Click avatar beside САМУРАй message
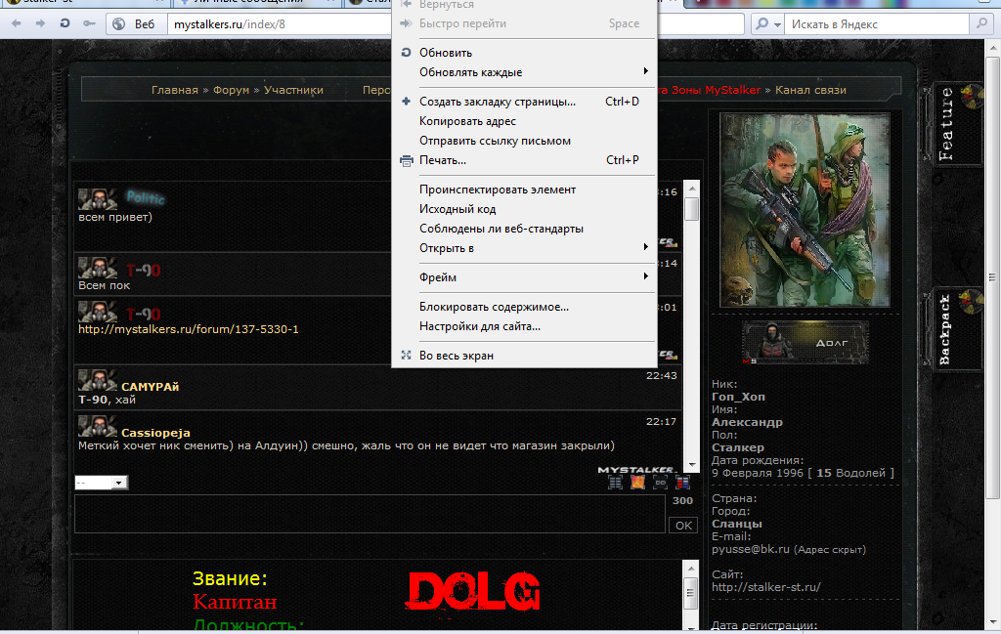The width and height of the screenshot is (1001, 634). [97, 380]
